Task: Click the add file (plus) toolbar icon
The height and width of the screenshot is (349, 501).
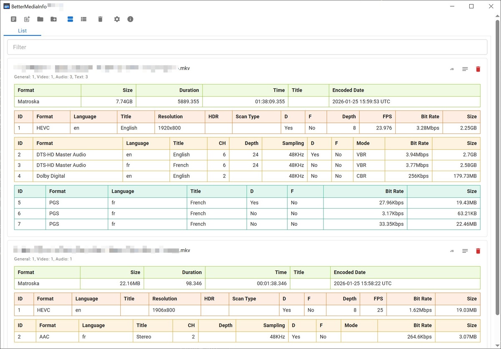Action: click(x=27, y=19)
